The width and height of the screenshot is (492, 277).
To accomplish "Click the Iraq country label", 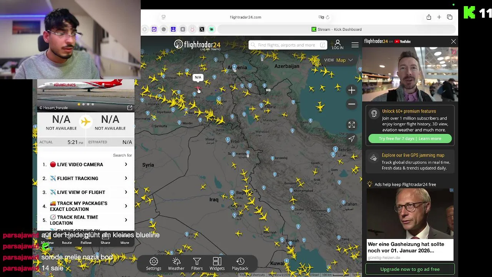I will [214, 199].
